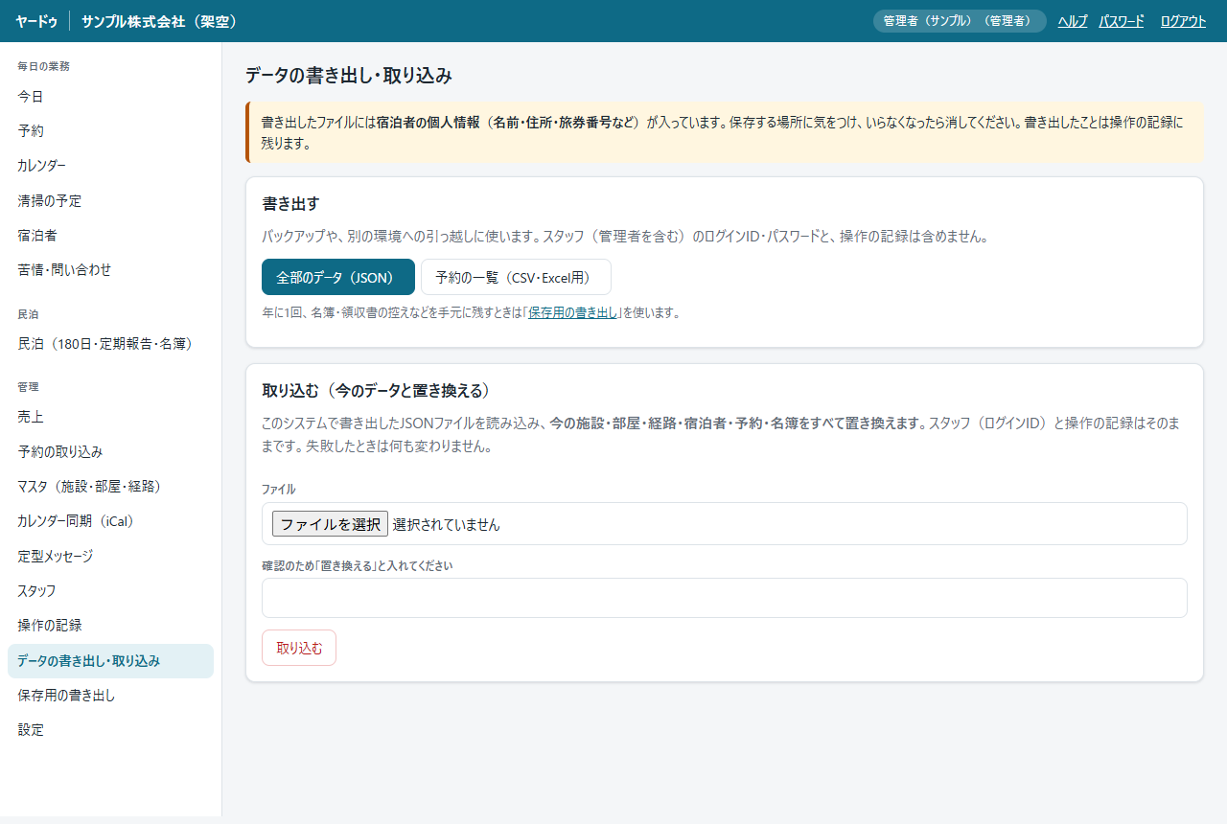The image size is (1227, 824).
Task: Click the 選択されていません file status text
Action: [447, 525]
